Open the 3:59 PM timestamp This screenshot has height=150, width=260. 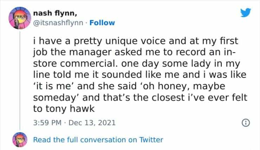[46, 123]
